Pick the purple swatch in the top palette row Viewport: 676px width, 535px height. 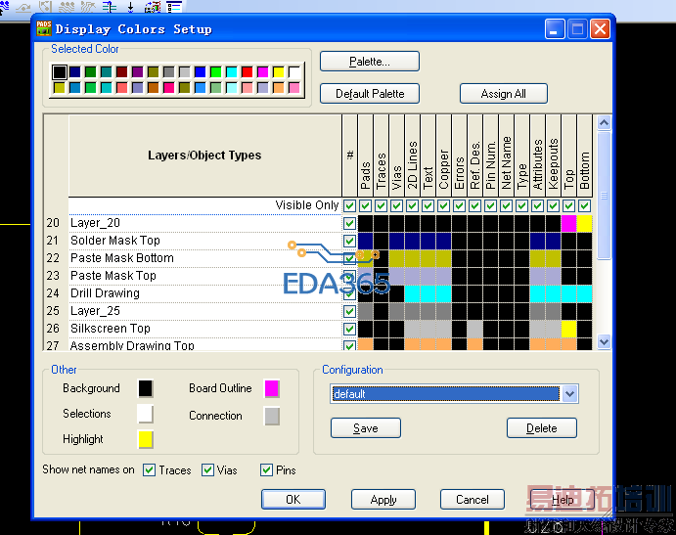(x=138, y=72)
